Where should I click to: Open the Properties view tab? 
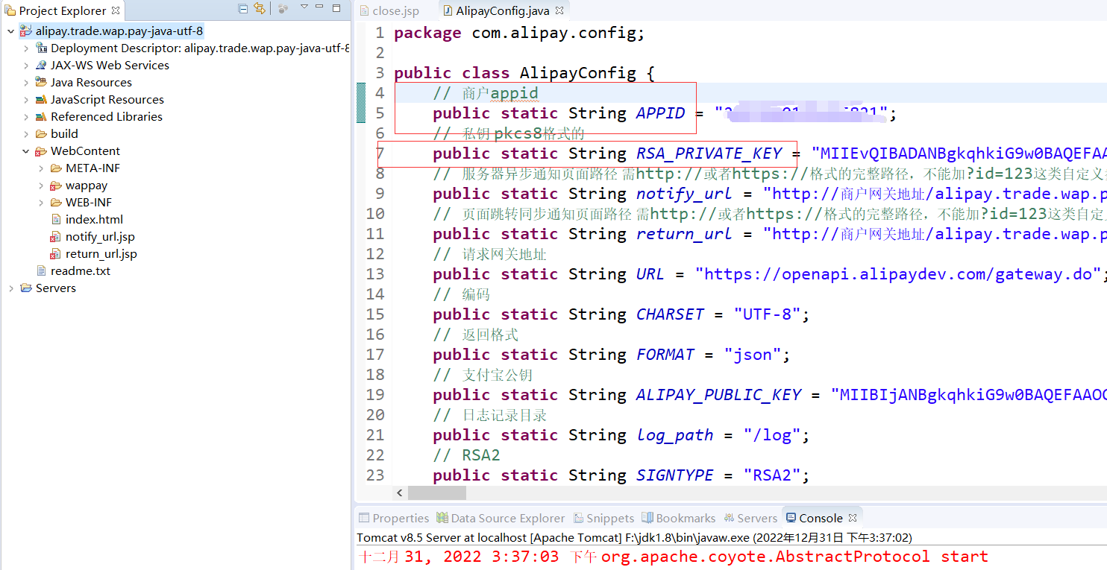coord(394,518)
